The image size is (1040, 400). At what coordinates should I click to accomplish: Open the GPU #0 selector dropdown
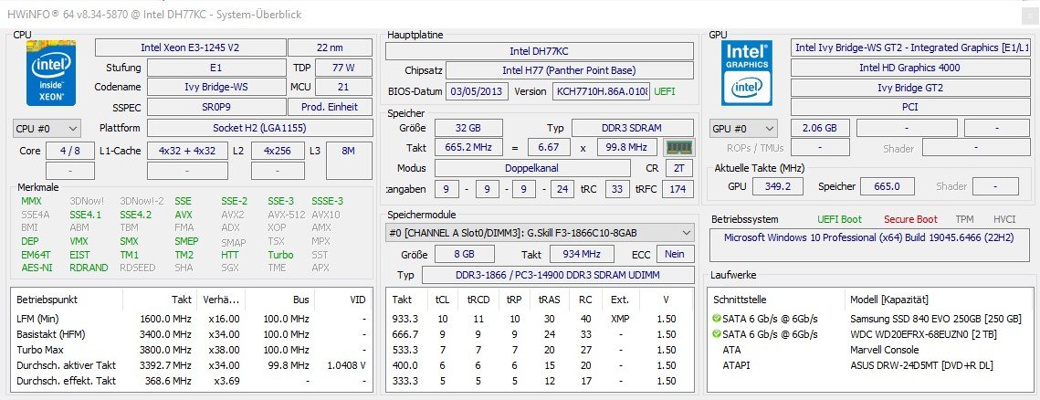pyautogui.click(x=743, y=128)
